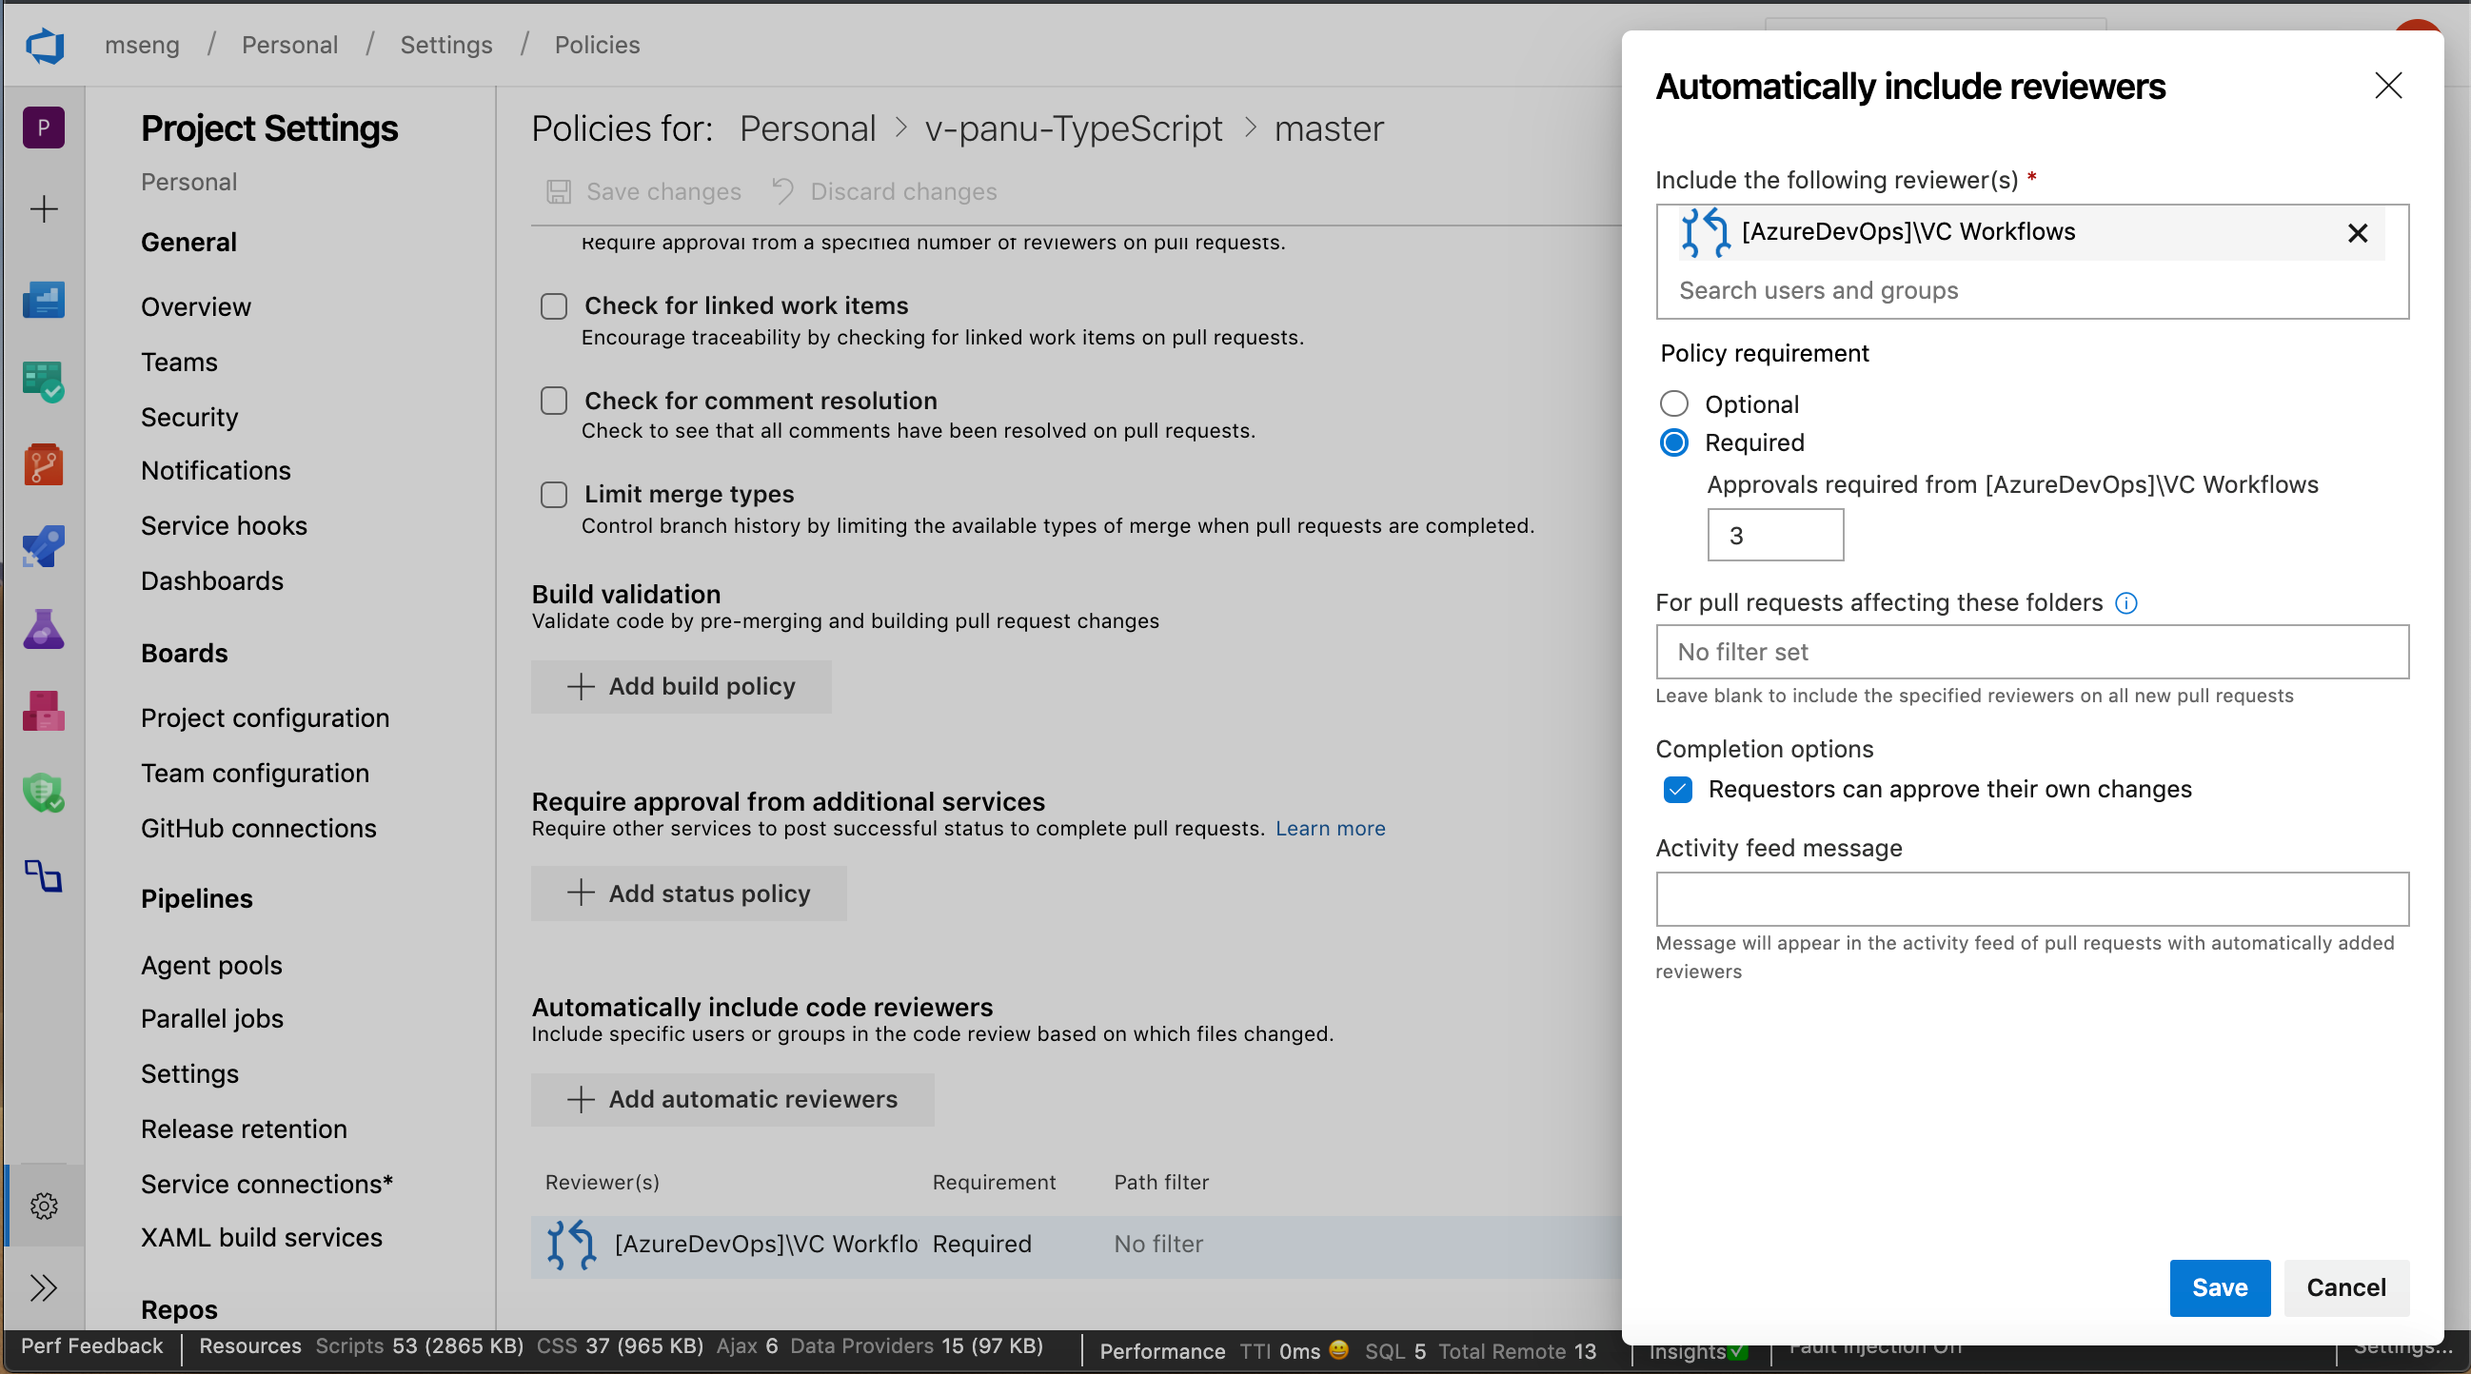This screenshot has width=2471, height=1374.
Task: Toggle the Required policy requirement option
Action: point(1674,442)
